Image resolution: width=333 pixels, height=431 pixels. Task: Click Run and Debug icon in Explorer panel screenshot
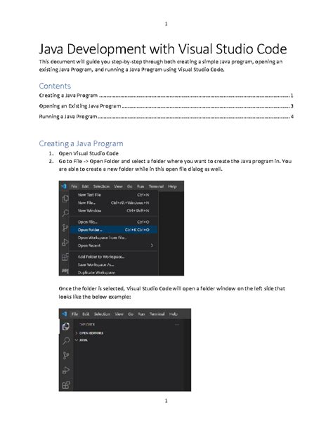click(x=65, y=371)
